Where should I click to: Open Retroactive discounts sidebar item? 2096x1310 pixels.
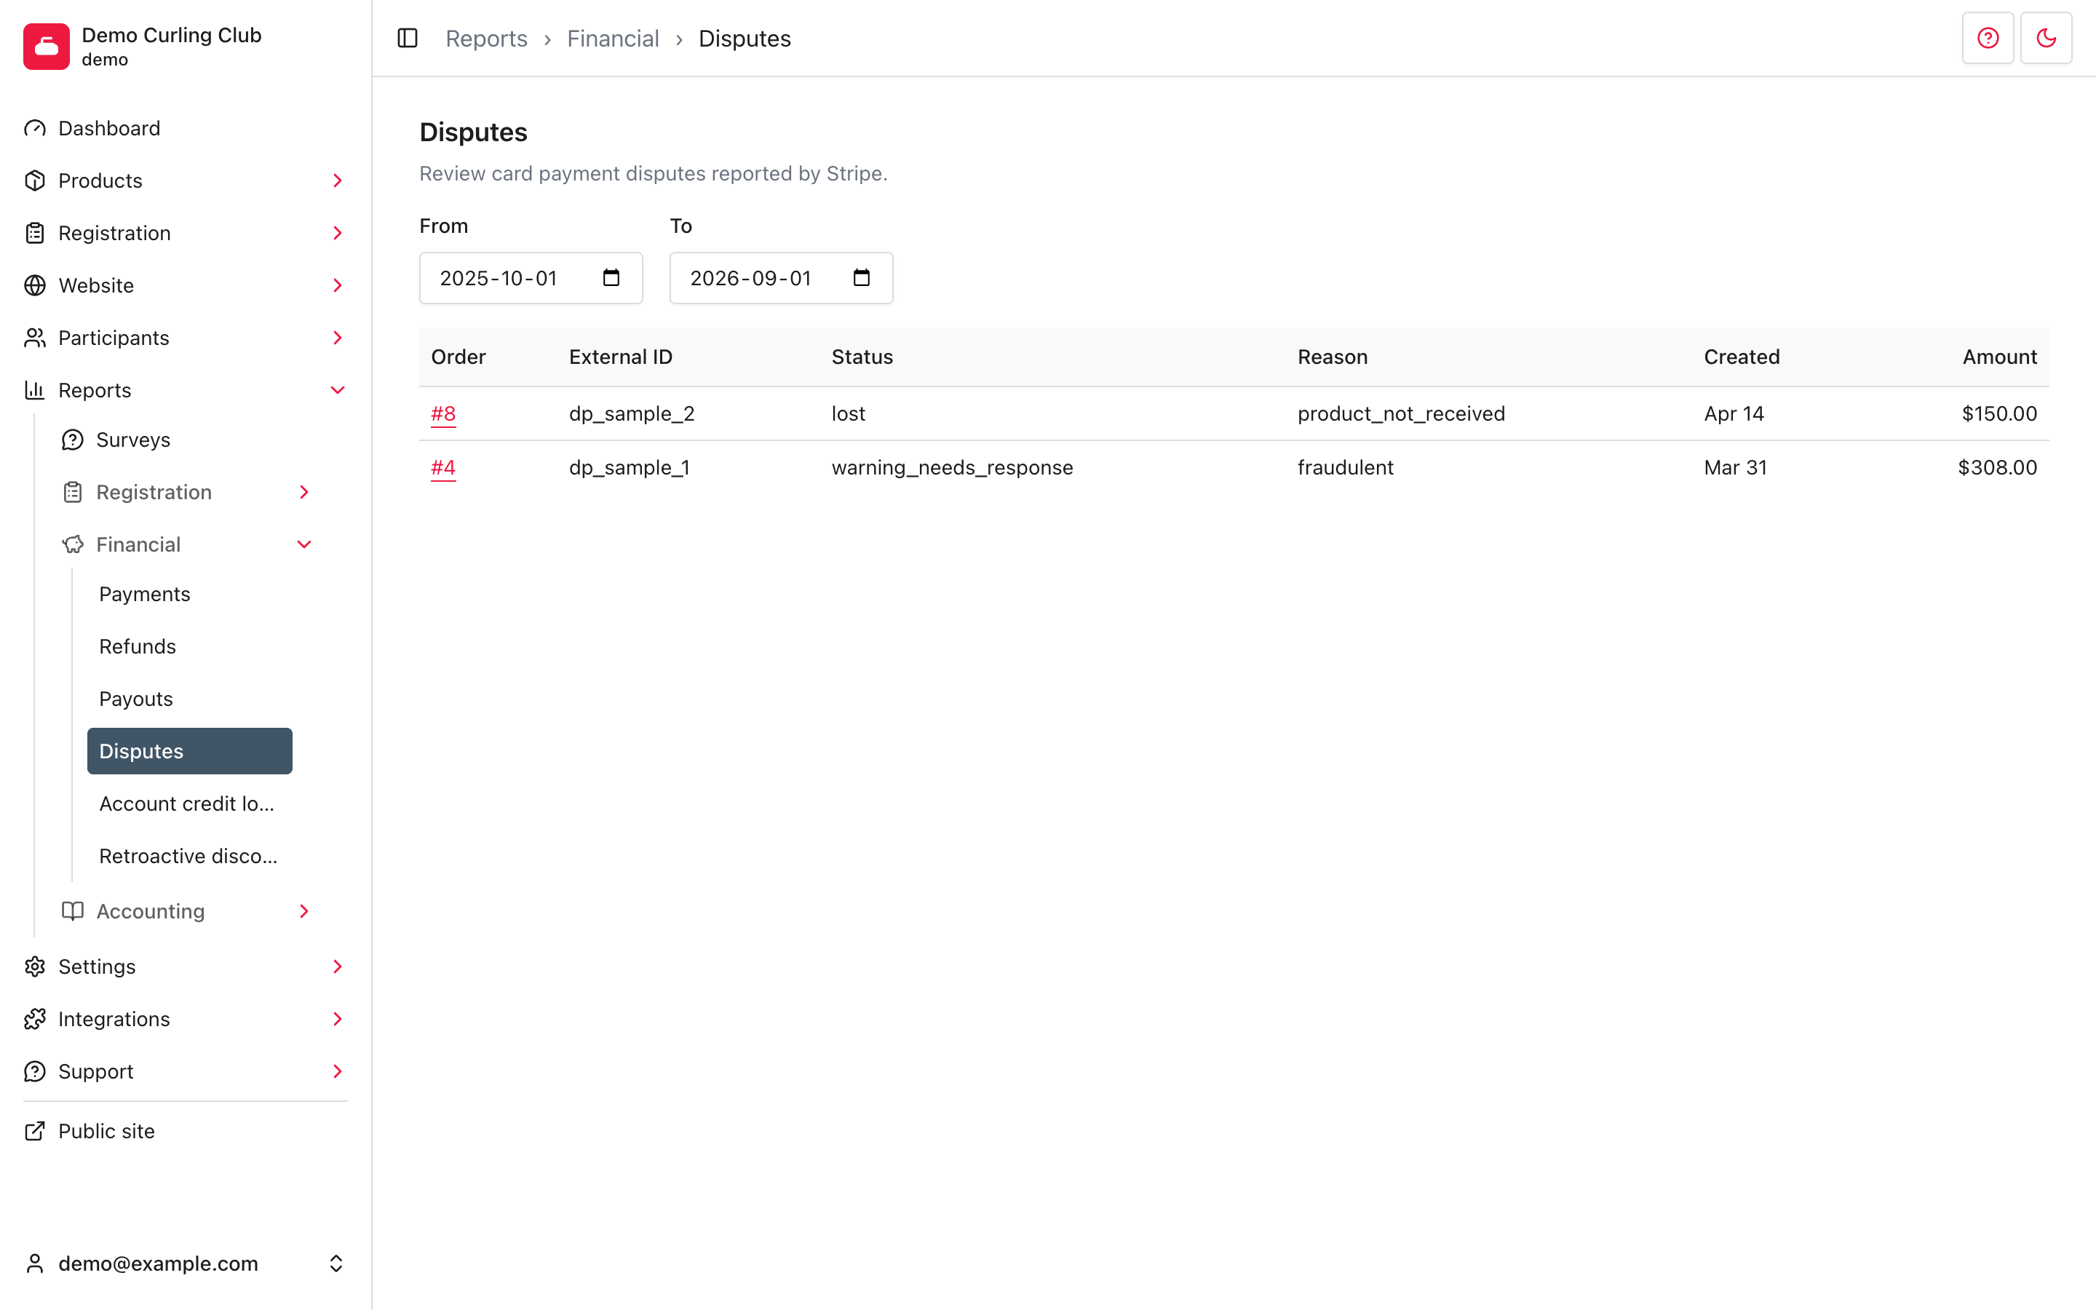tap(190, 856)
